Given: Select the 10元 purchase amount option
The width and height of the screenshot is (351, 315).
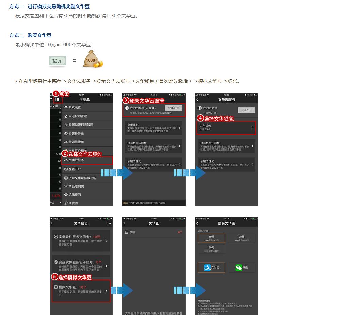Looking at the screenshot, I should (211, 238).
